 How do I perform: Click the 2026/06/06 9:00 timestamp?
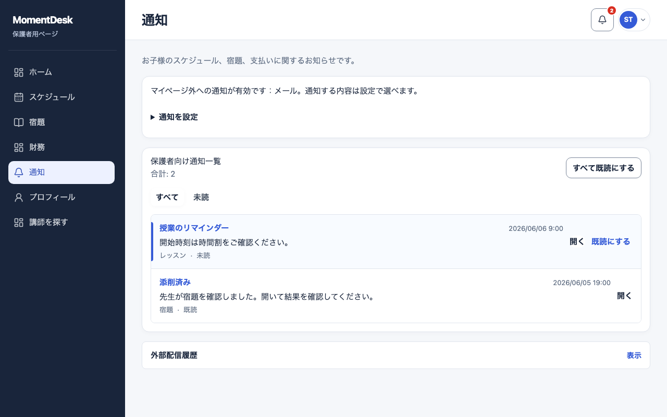point(536,229)
